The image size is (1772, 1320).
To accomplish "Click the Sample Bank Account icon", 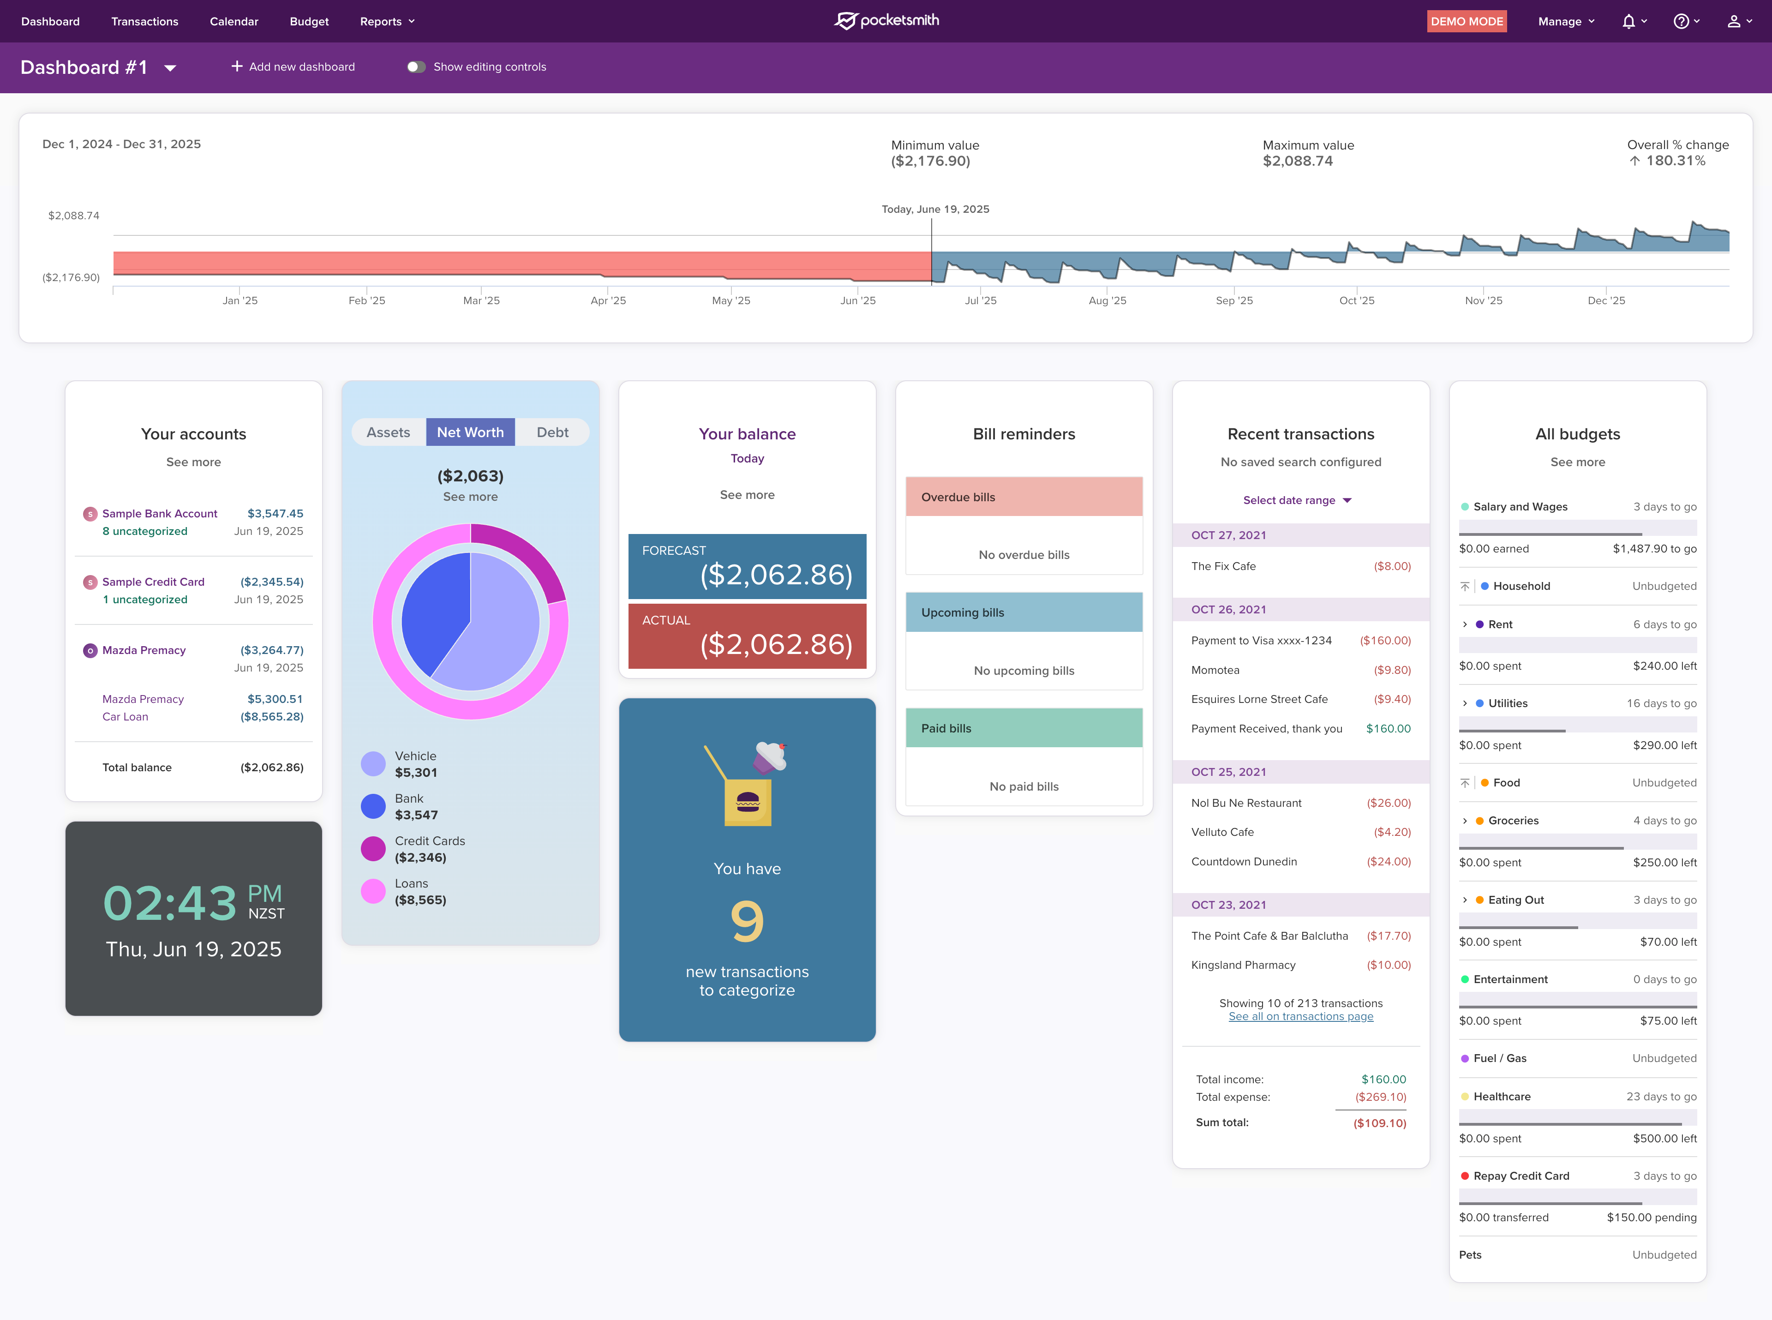I will (x=90, y=514).
